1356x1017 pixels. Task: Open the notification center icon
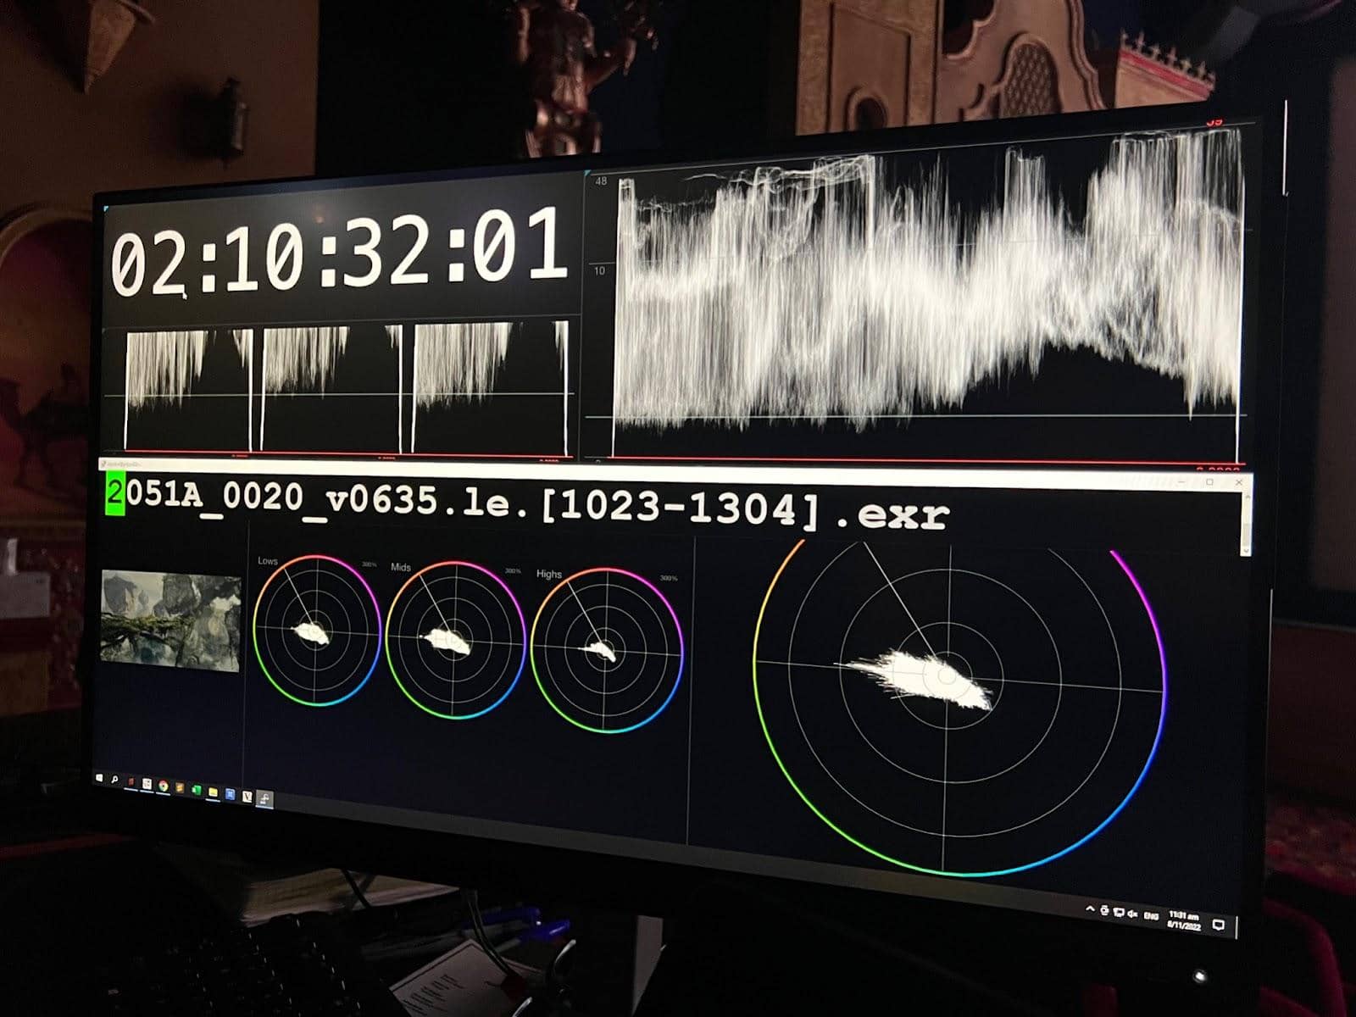coord(1219,925)
